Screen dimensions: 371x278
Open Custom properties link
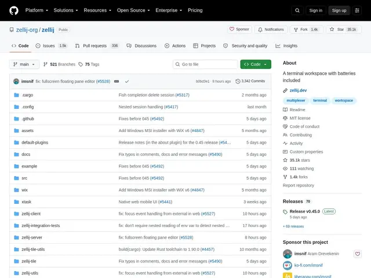303,152
